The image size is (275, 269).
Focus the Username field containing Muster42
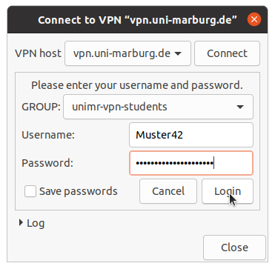191,135
